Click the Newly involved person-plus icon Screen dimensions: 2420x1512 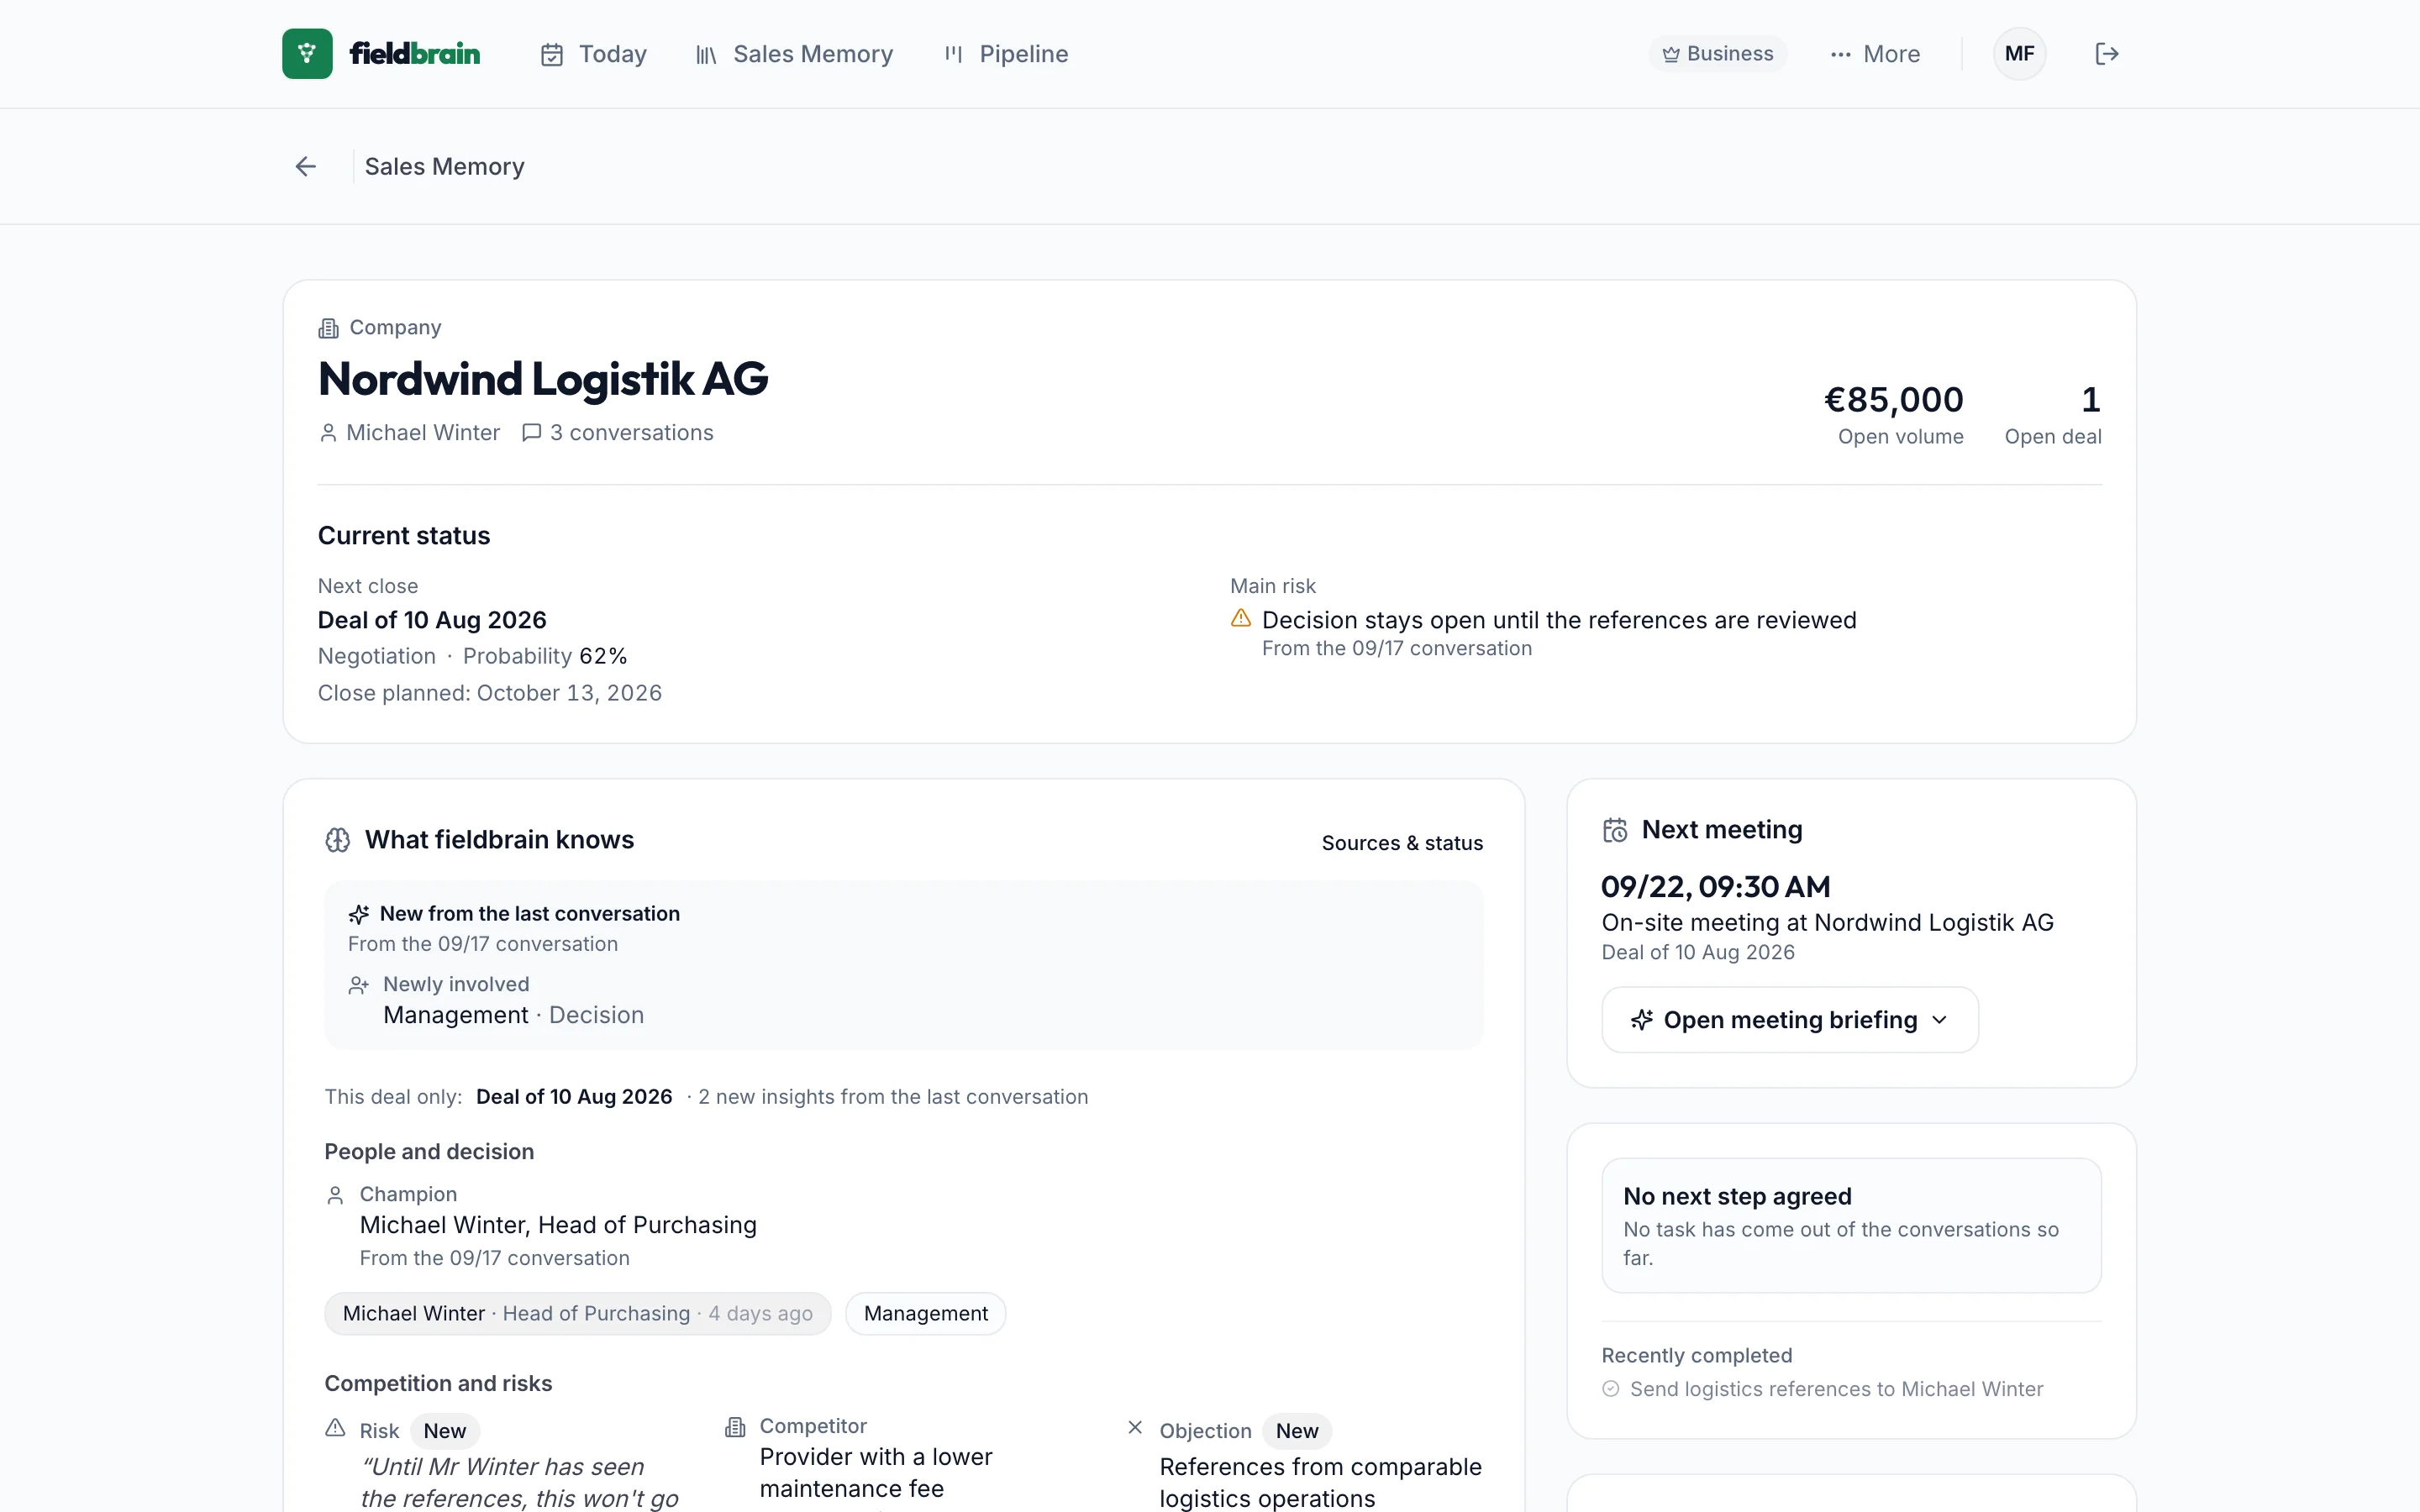pos(358,985)
